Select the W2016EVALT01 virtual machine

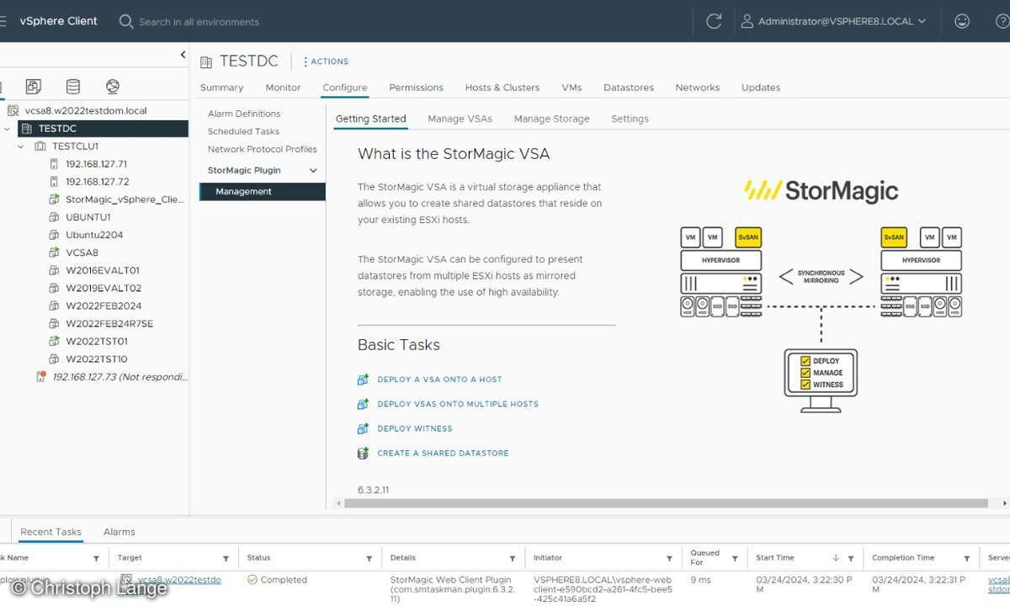(103, 270)
